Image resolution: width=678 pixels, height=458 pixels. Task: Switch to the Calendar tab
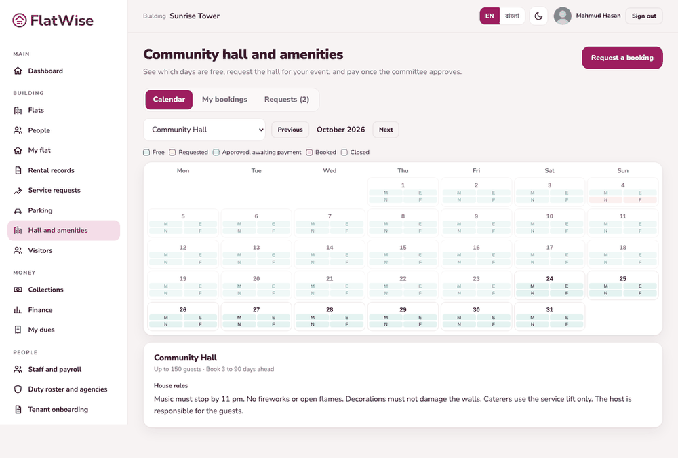click(169, 100)
